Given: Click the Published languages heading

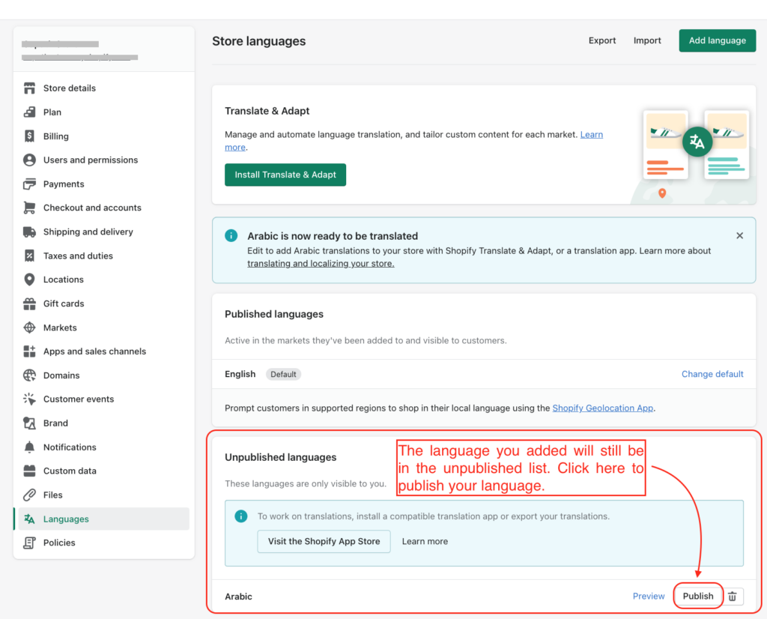Looking at the screenshot, I should click(274, 314).
